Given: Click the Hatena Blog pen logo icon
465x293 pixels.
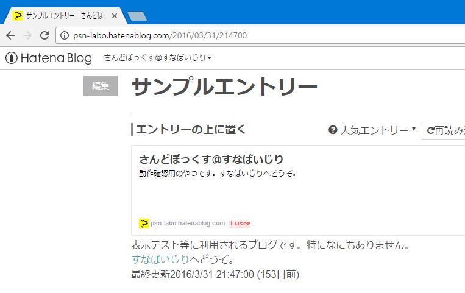Looking at the screenshot, I should (12, 58).
